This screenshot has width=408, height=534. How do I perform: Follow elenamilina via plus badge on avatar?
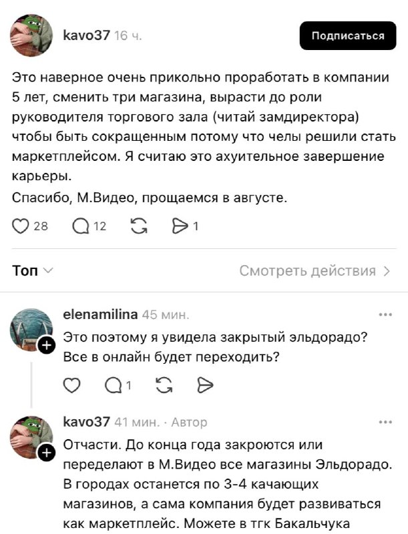[x=46, y=346]
